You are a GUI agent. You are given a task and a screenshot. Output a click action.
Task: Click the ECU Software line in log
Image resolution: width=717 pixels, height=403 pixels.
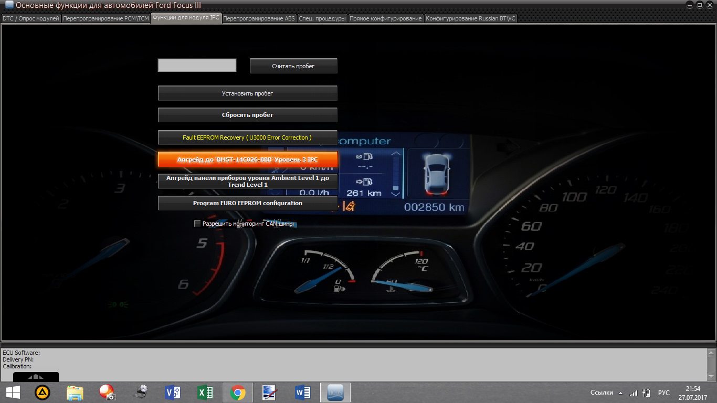click(x=22, y=353)
